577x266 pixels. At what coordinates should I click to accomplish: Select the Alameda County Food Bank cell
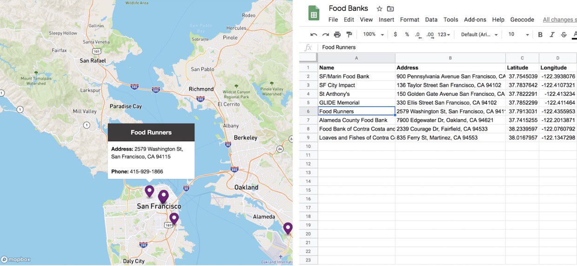(x=356, y=120)
